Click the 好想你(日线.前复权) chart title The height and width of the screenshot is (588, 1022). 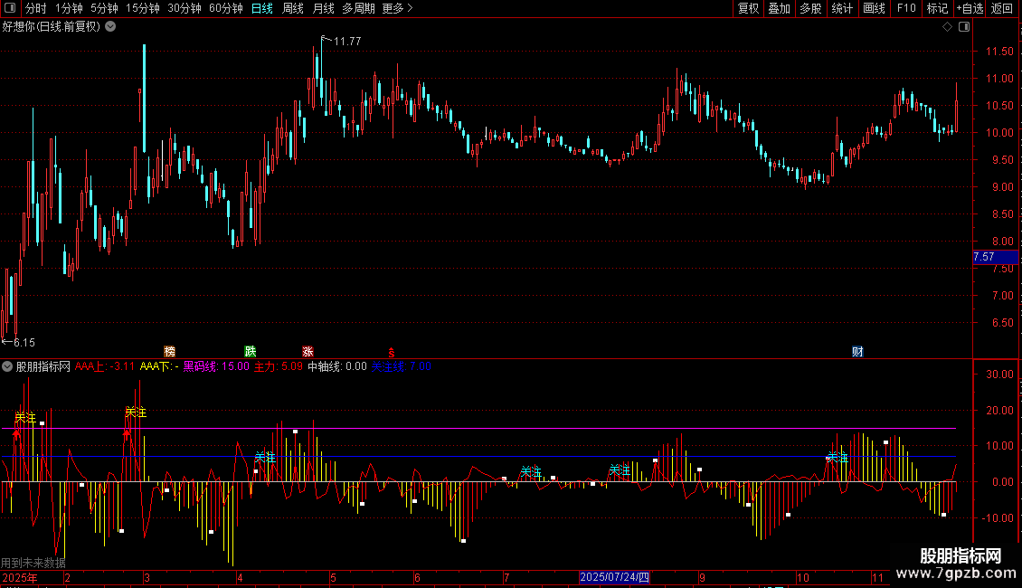pyautogui.click(x=52, y=27)
